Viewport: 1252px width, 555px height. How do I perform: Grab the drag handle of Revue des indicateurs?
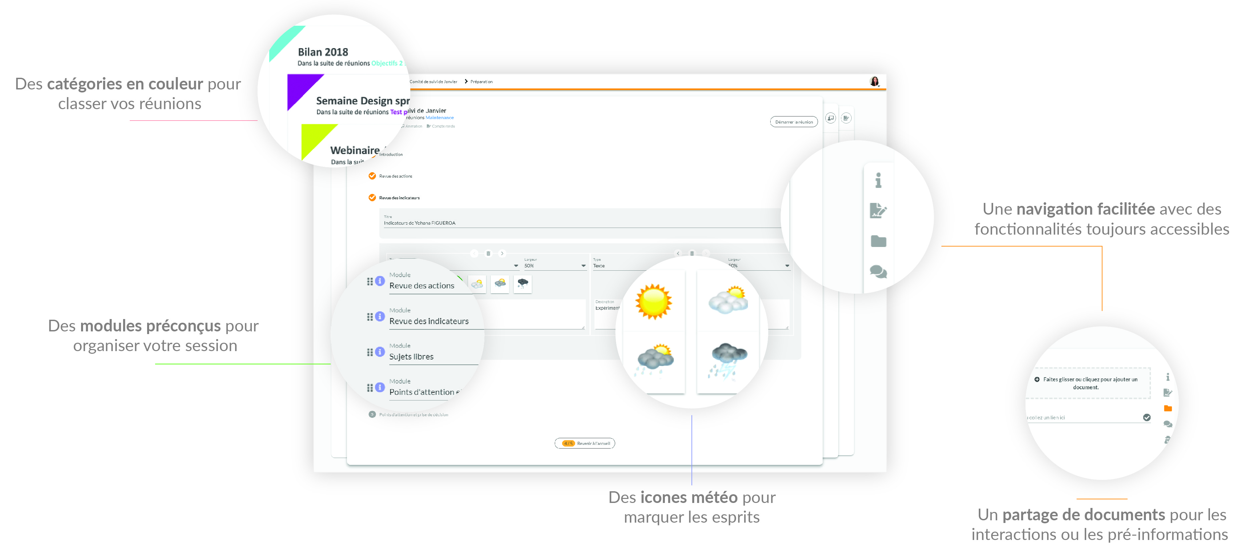(370, 317)
